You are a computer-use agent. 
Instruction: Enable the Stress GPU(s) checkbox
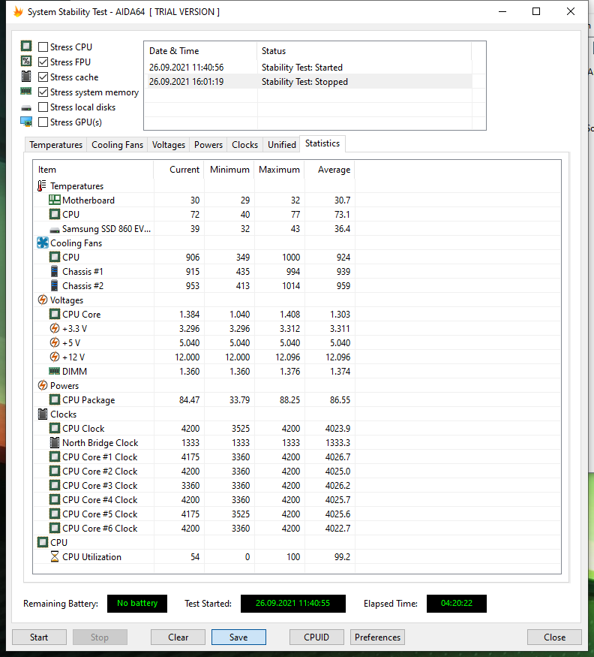(x=43, y=122)
